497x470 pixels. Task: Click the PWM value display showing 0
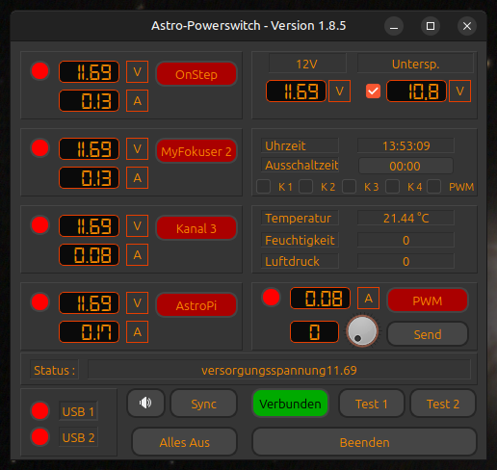(x=314, y=331)
